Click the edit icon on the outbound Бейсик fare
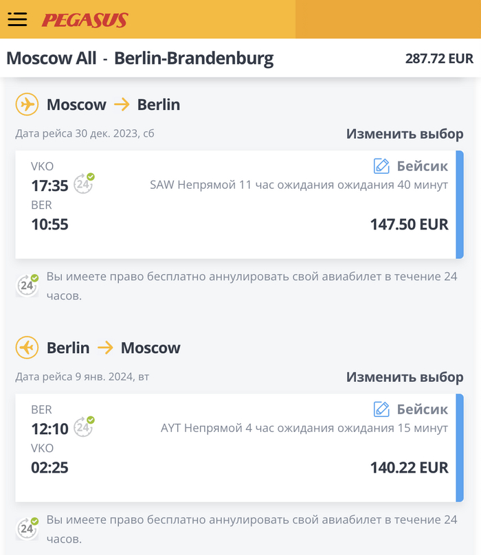 [381, 166]
